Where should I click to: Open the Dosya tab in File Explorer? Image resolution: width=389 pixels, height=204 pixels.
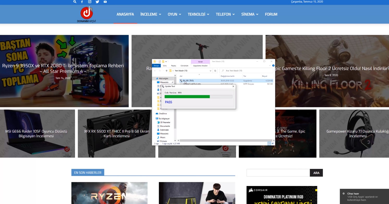click(x=156, y=66)
